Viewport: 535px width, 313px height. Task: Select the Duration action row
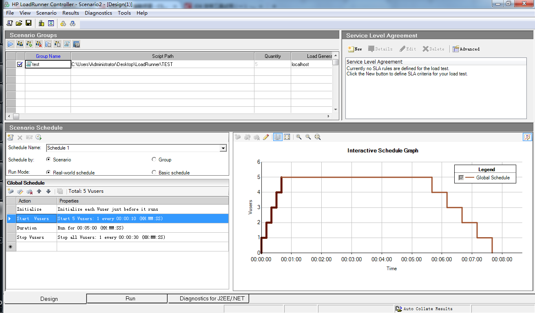point(117,228)
